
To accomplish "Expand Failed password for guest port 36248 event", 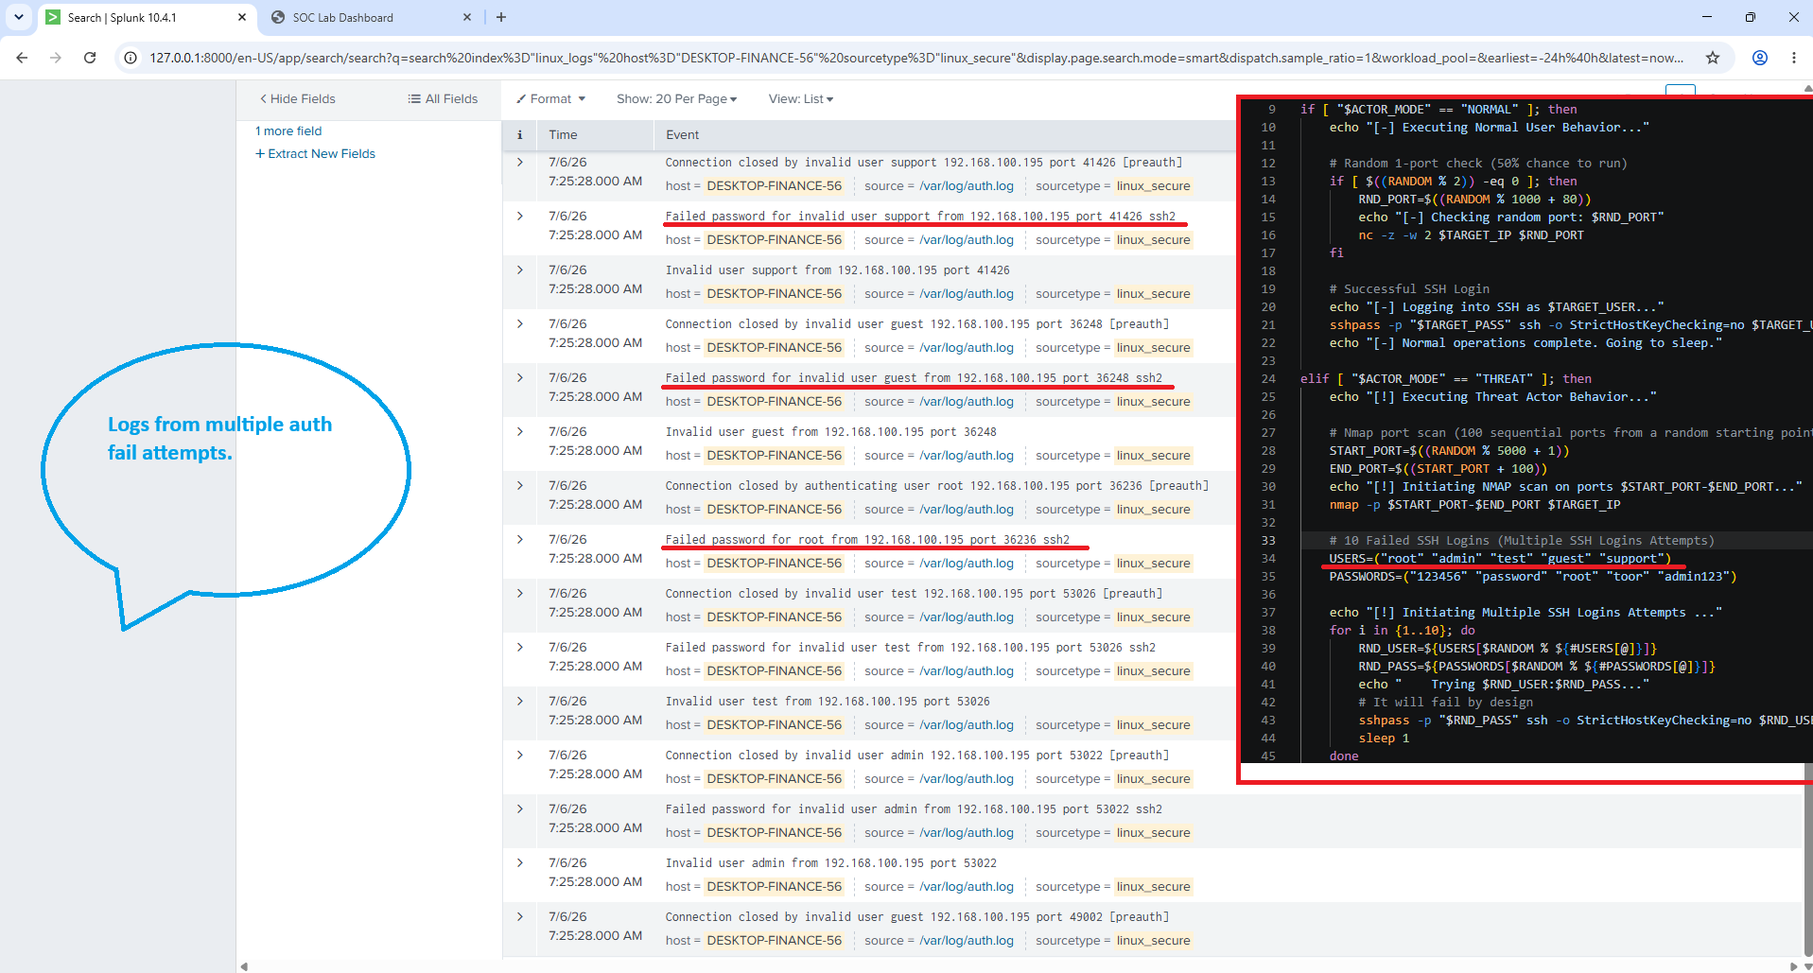I will pyautogui.click(x=520, y=378).
